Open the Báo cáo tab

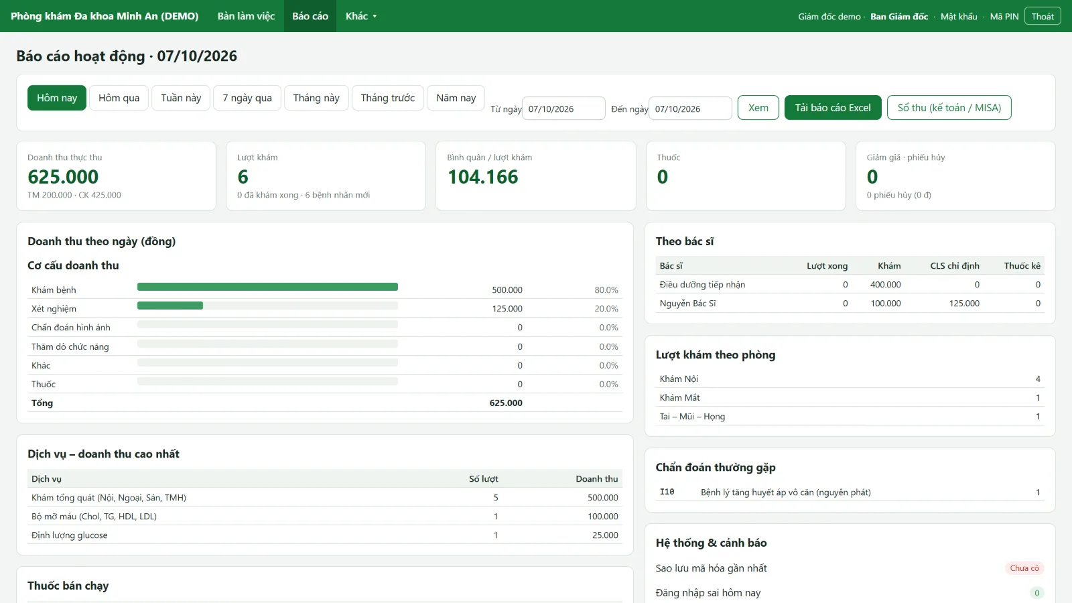tap(310, 16)
